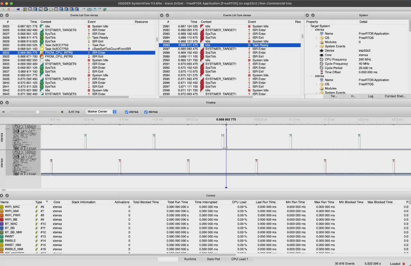Select event row 3933 FROM_CPU_INTR0 ISR Exit
This screenshot has width=411, height=266.
[x=78, y=56]
